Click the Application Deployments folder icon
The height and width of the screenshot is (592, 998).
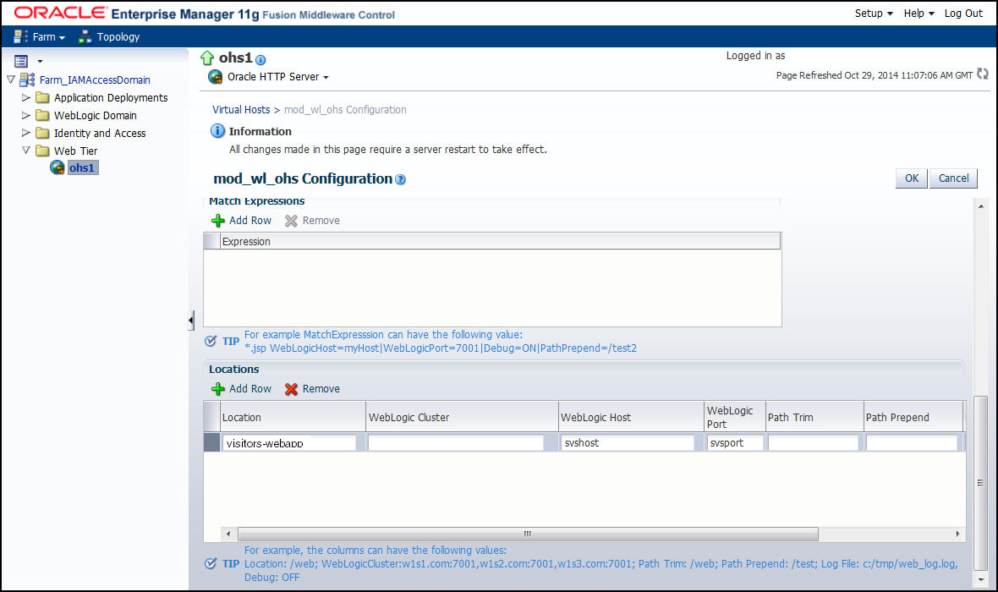tap(42, 97)
